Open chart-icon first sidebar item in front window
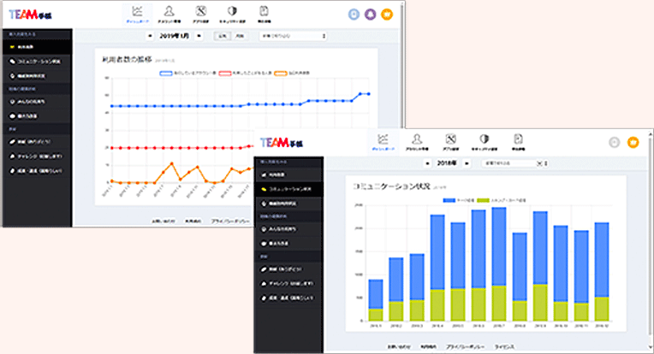 288,175
